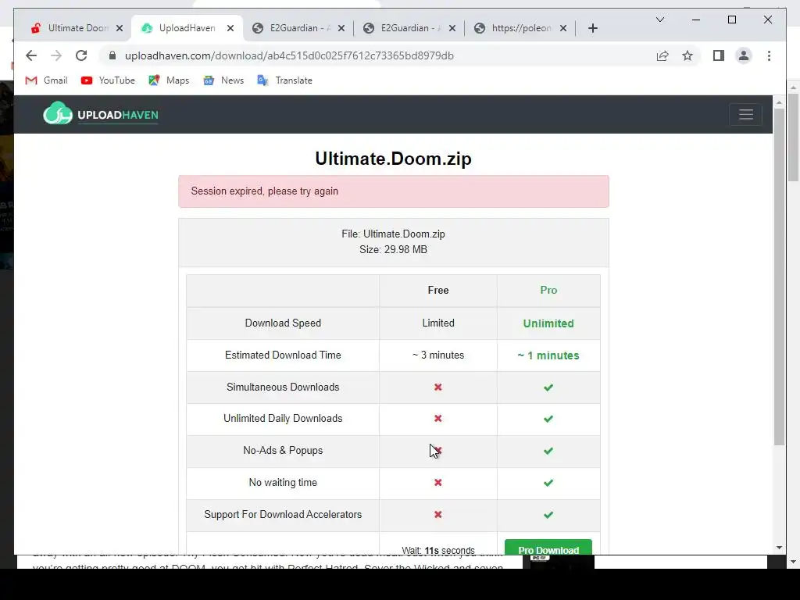Click the '~ 3 minutes' Free estimate

(x=438, y=355)
